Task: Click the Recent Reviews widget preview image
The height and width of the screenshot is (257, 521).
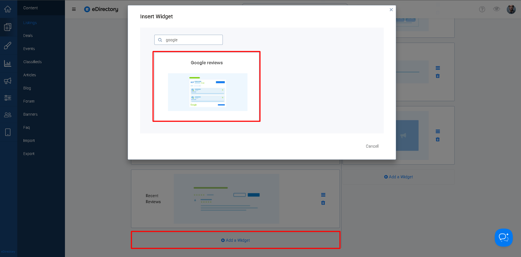Action: [x=226, y=199]
